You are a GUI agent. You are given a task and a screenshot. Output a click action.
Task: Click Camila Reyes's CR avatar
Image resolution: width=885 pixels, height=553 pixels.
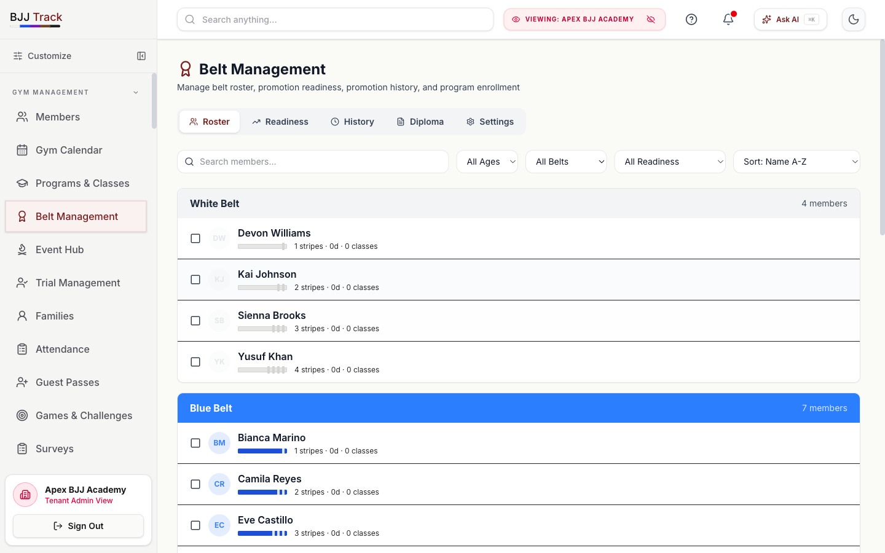219,484
